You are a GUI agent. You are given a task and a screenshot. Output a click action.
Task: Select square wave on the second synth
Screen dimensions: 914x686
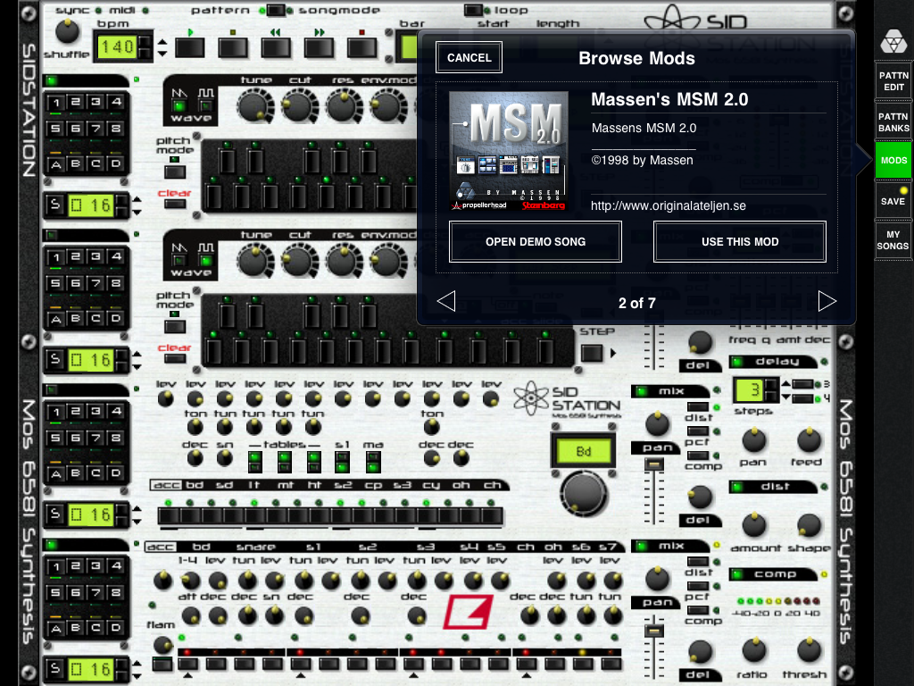click(206, 260)
